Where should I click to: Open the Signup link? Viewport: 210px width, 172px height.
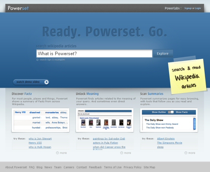188,8
